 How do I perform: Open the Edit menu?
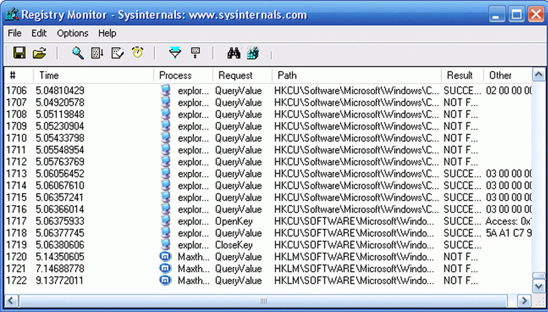point(39,33)
